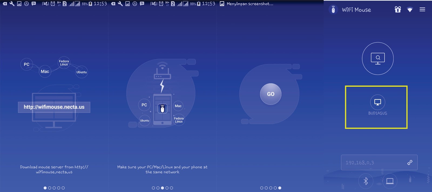Select the first page dot on download server screen
Image resolution: width=432 pixels, height=192 pixels.
coord(45,188)
